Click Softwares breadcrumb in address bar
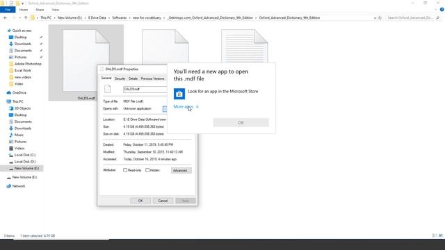Viewport: 445px width, 250px height. 120,17
